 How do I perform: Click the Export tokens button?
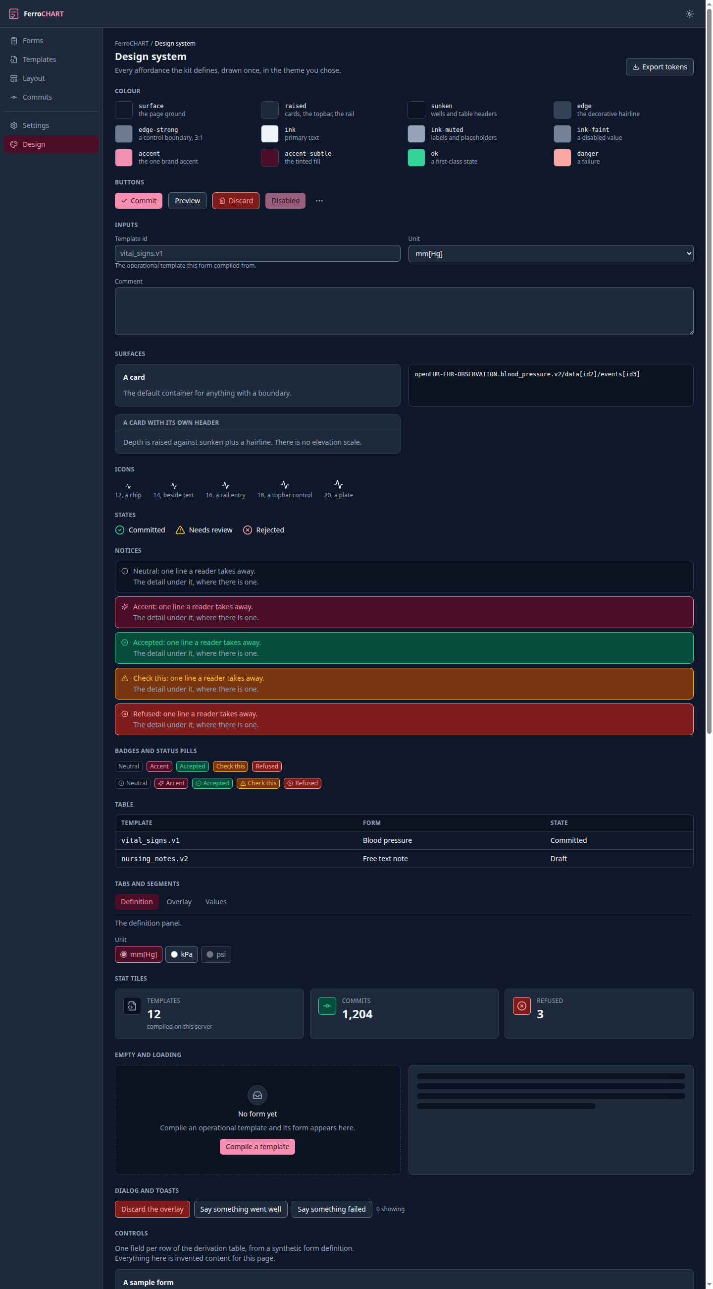[x=659, y=67]
